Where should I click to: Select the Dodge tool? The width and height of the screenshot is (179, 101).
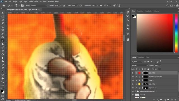3,61
